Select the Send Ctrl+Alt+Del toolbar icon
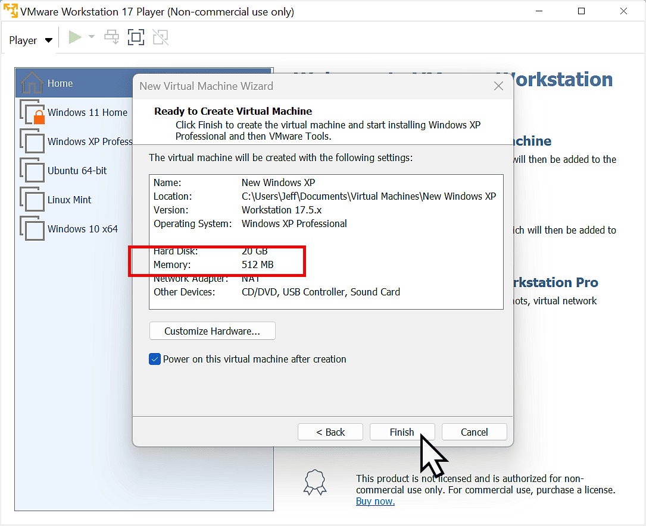The image size is (646, 526). coord(111,36)
